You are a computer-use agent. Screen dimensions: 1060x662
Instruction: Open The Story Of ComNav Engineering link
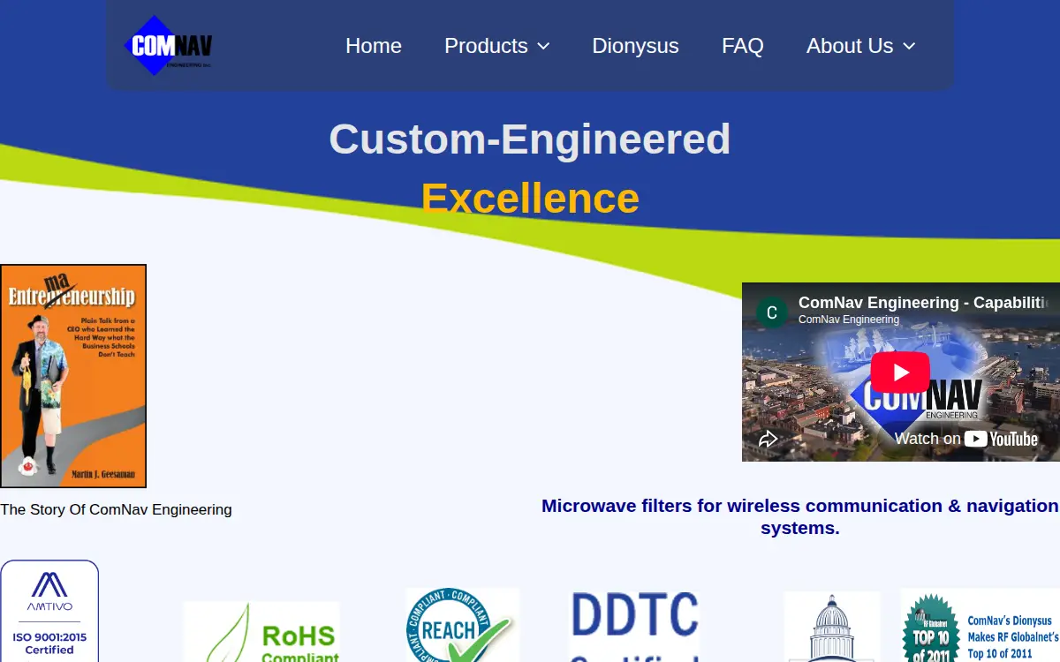[x=116, y=509]
